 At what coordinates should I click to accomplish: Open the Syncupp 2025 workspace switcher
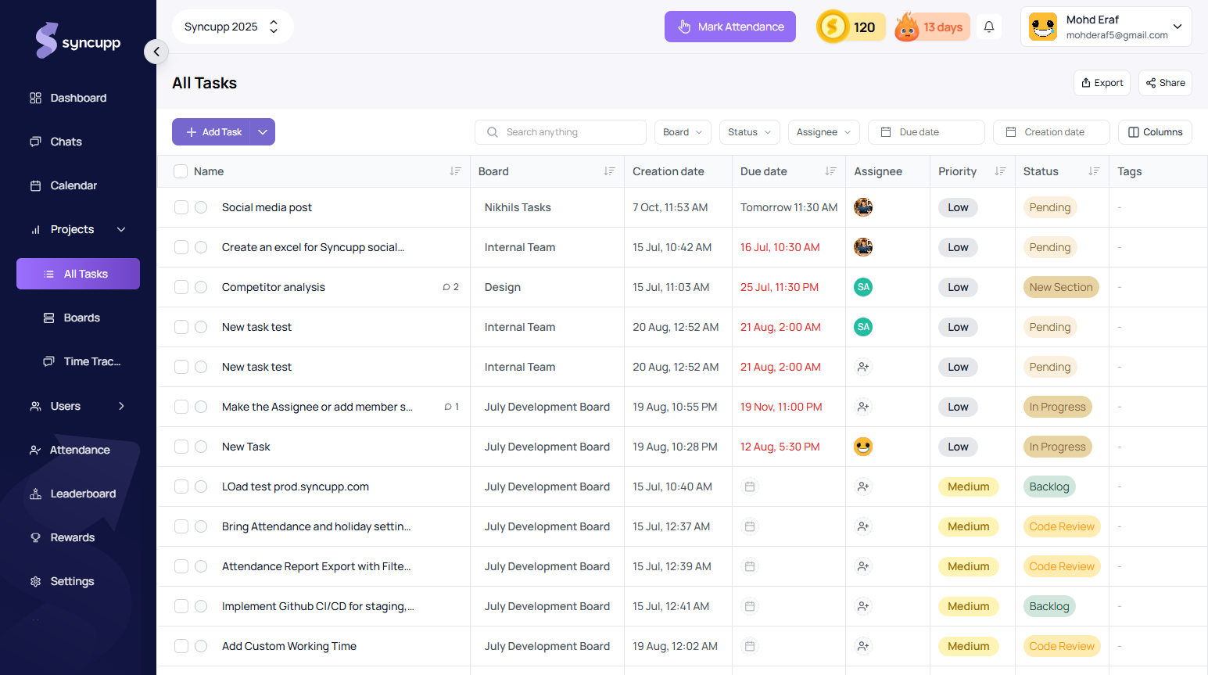232,27
